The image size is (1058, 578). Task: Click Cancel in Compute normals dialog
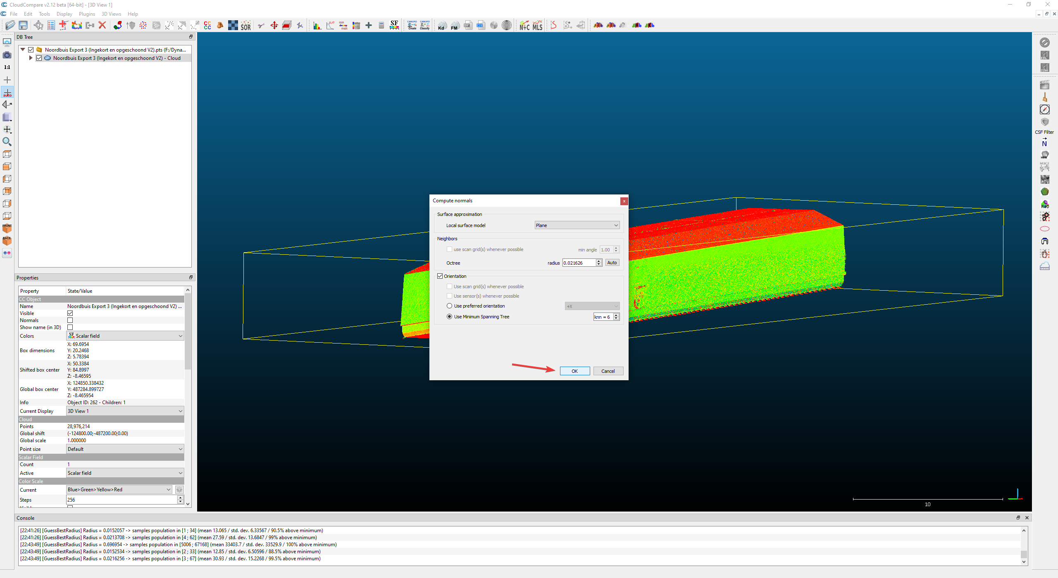(608, 371)
